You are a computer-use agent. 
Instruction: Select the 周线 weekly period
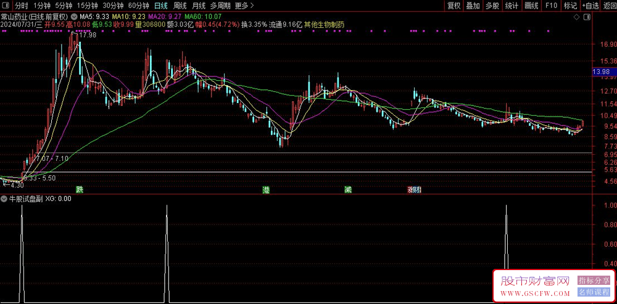click(x=180, y=6)
